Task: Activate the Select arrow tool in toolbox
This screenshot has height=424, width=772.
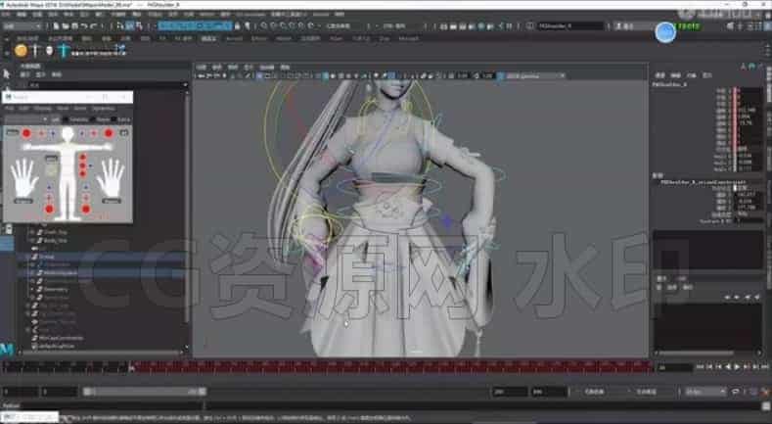Action: tap(7, 73)
